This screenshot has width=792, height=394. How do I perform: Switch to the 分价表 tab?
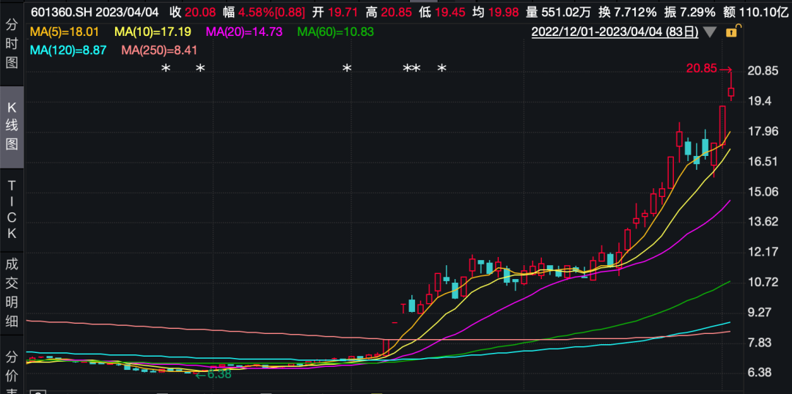pyautogui.click(x=12, y=370)
